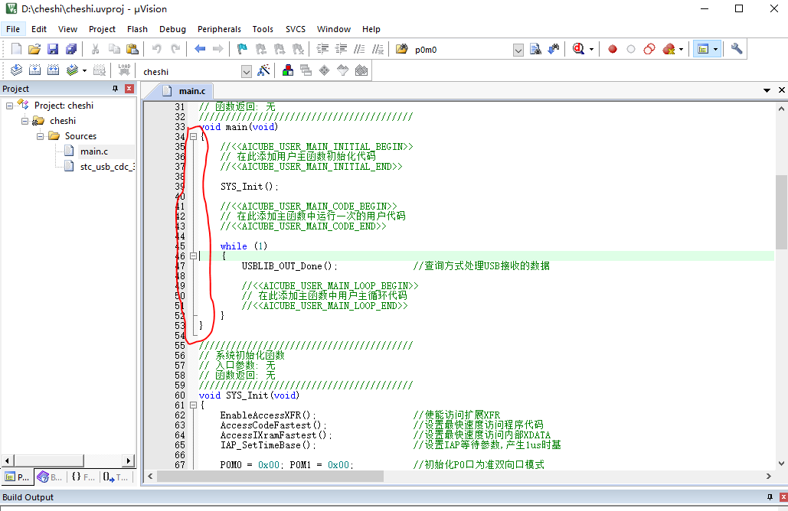The height and width of the screenshot is (511, 788).
Task: Open the cheshi target selection dropdown
Action: click(x=247, y=71)
